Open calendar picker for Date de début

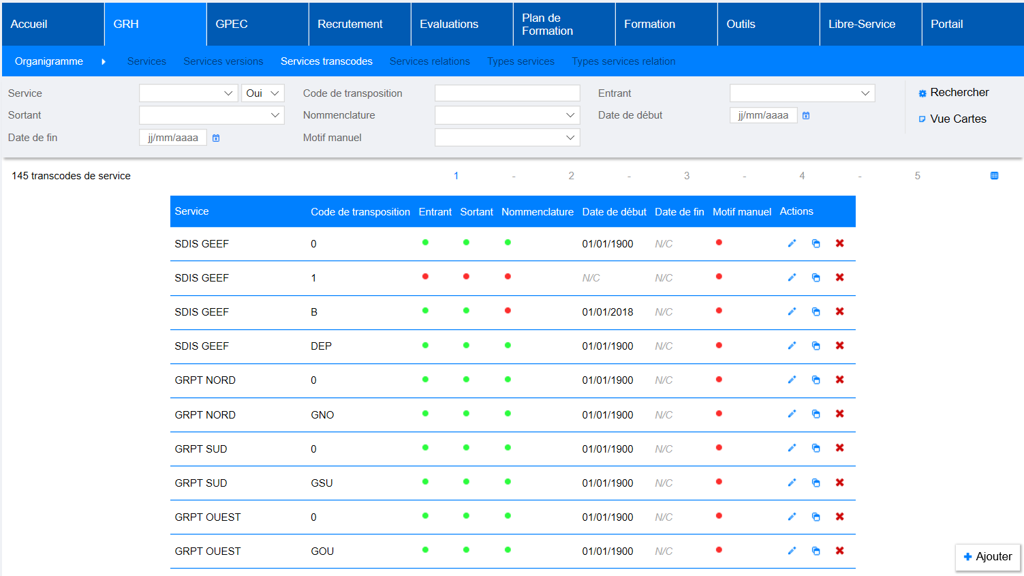806,116
